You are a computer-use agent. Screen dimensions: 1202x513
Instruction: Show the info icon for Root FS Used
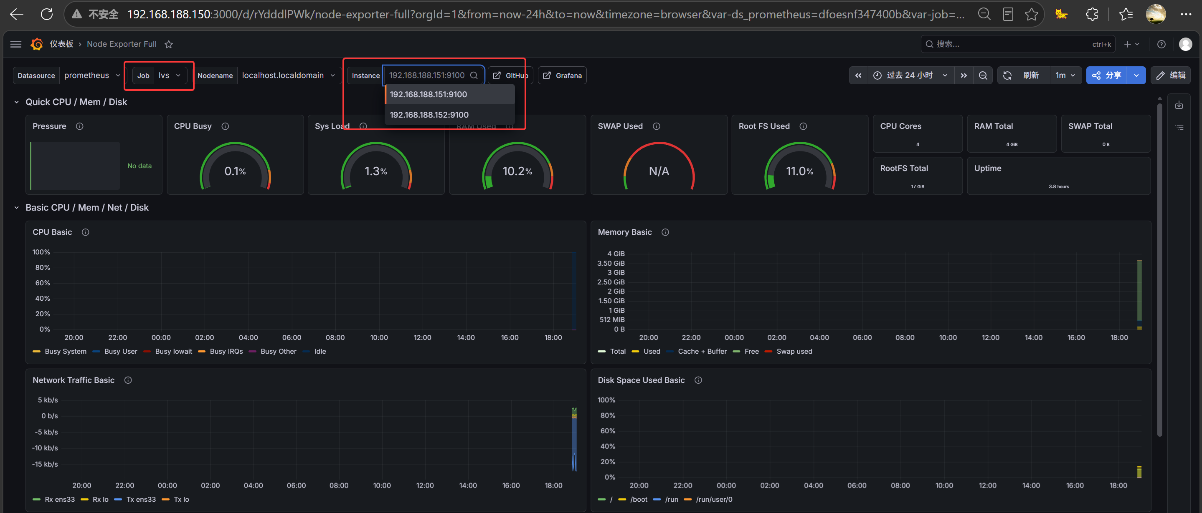(x=803, y=126)
